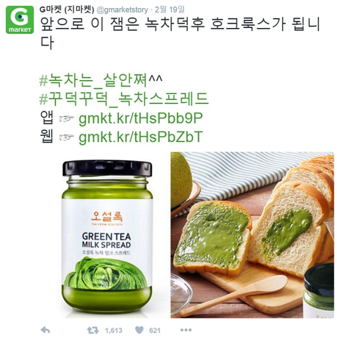The image size is (337, 341).
Task: Click the tweet text about 녹차덕후
Action: pyautogui.click(x=180, y=33)
